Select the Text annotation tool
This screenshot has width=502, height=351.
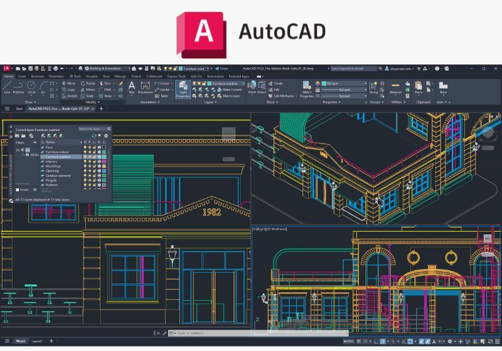point(132,87)
